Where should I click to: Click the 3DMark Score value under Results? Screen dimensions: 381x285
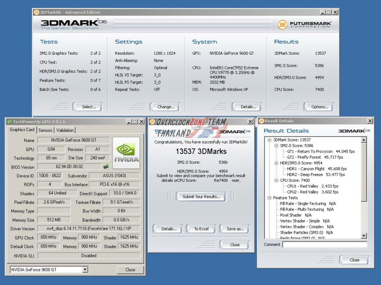[320, 53]
